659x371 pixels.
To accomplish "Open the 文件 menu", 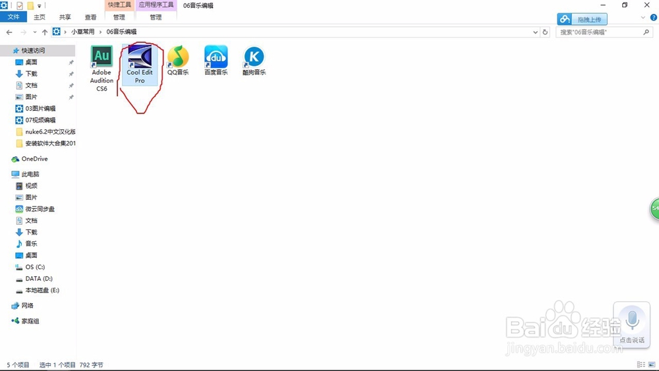I will tap(13, 17).
